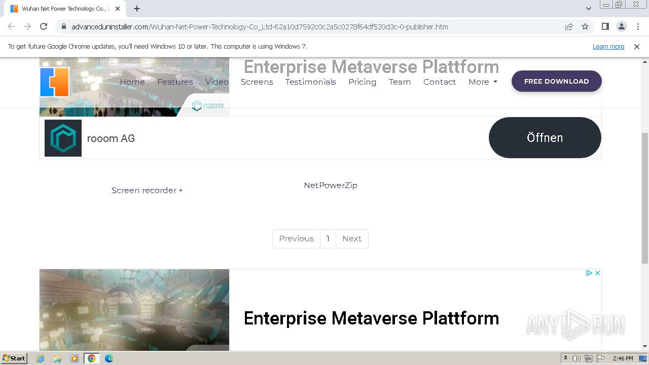The image size is (649, 365).
Task: Open the media player taskbar icon
Action: 75,358
